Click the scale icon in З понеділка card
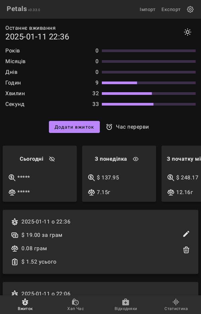201x314 pixels. coord(91,192)
